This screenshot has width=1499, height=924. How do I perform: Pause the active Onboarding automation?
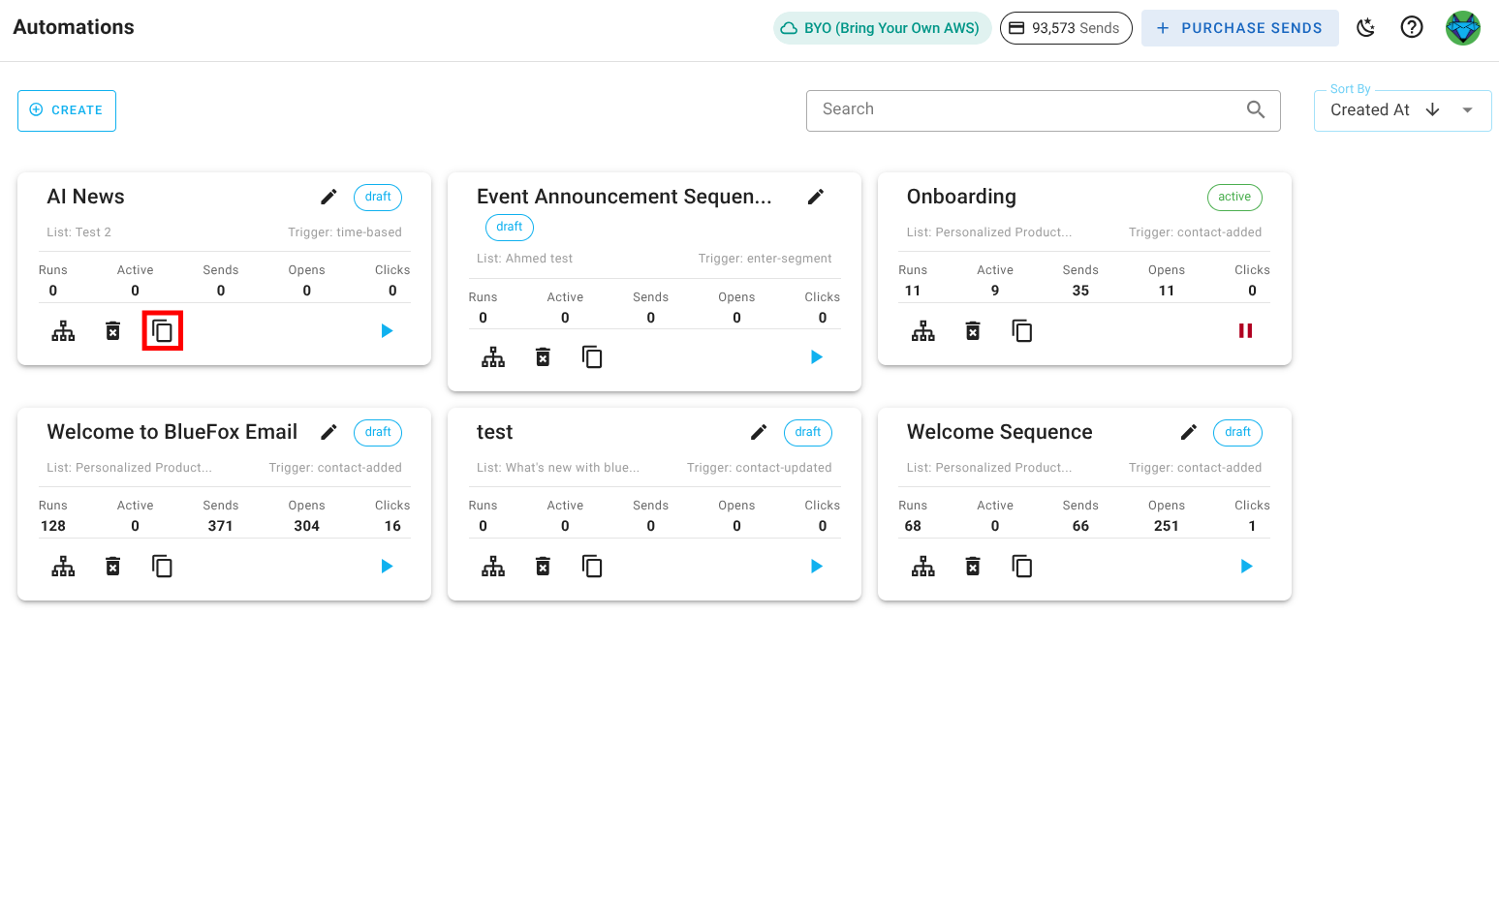(1246, 331)
